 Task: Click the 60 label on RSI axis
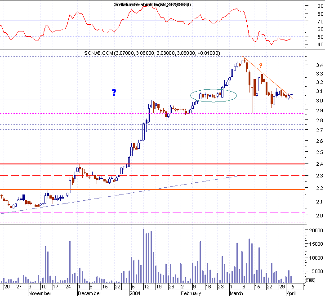click(320, 29)
